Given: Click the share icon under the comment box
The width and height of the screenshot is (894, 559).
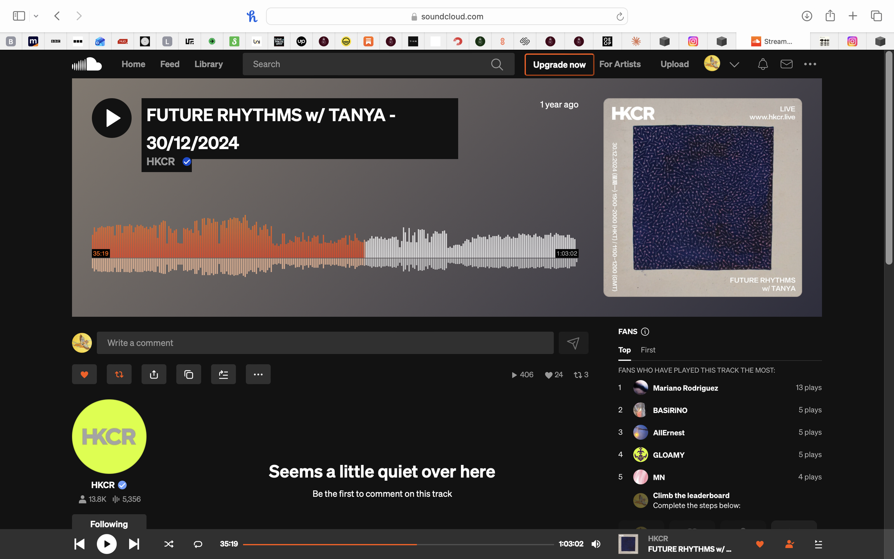Looking at the screenshot, I should click(x=154, y=374).
